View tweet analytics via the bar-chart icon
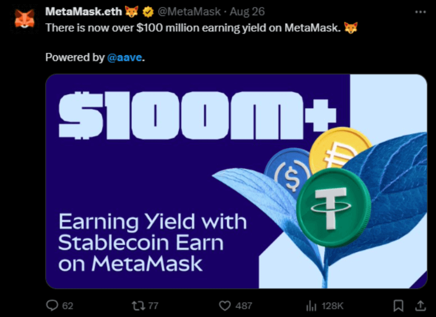 click(311, 306)
